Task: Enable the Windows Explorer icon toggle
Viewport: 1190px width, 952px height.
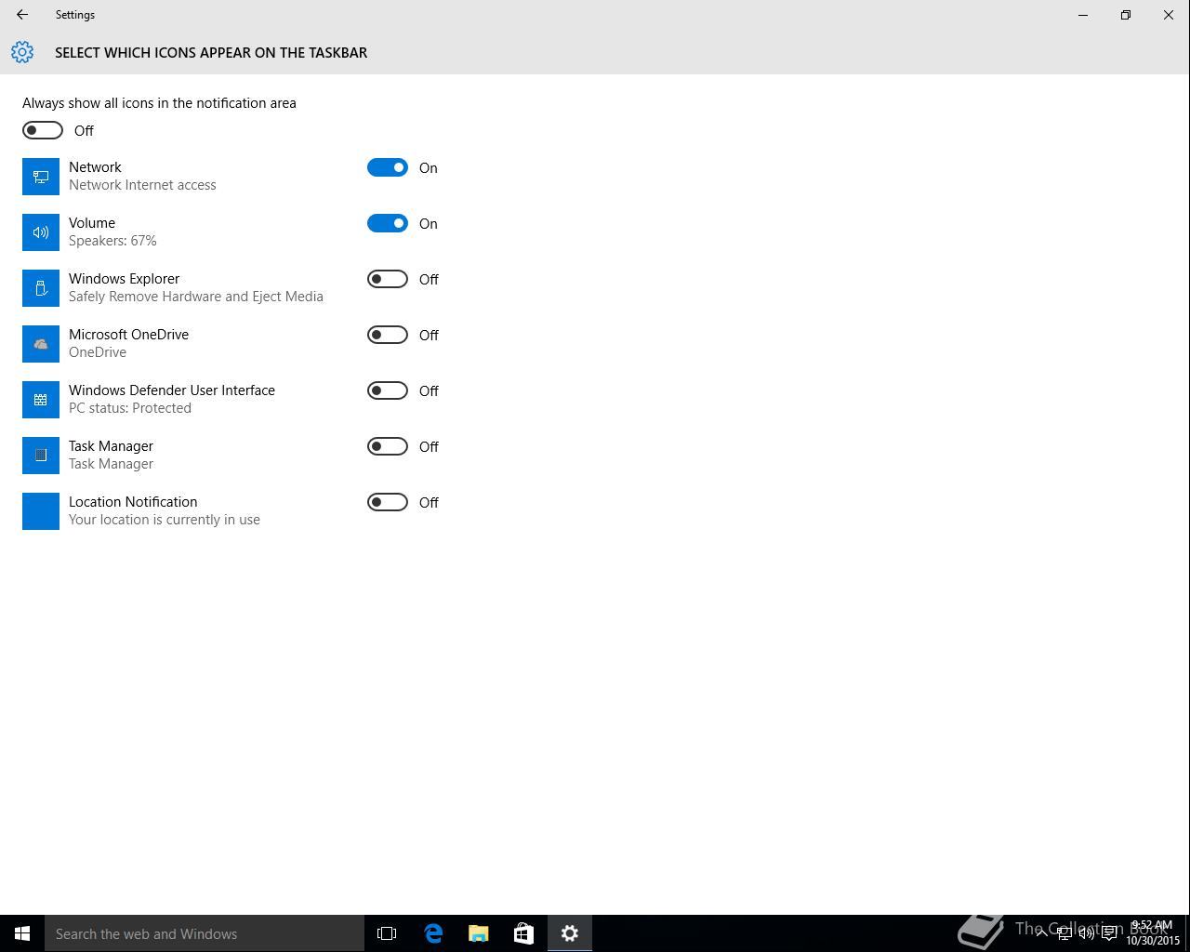Action: pyautogui.click(x=388, y=279)
